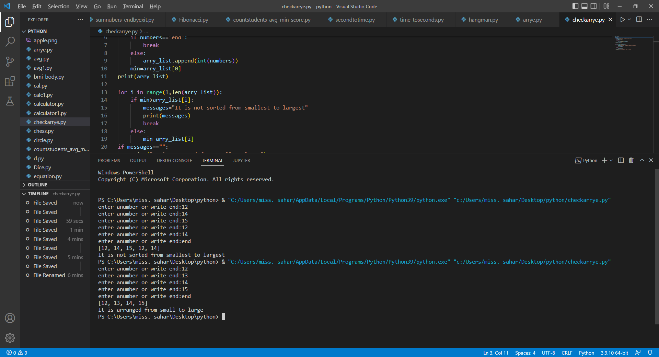The image size is (659, 357).
Task: Toggle the Panel layout icon
Action: [585, 6]
